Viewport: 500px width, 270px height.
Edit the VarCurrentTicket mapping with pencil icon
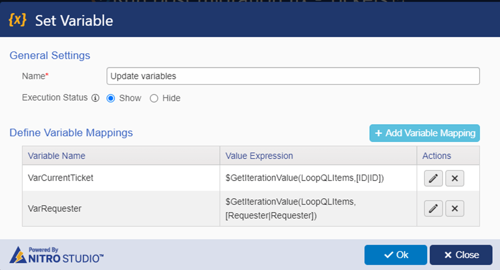[x=433, y=178]
